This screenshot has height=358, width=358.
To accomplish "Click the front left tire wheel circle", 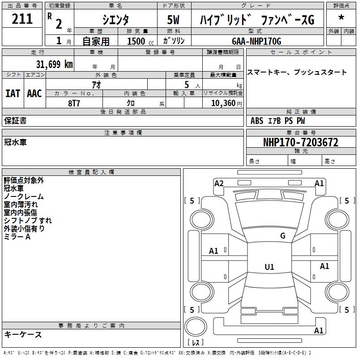I will click(201, 220).
